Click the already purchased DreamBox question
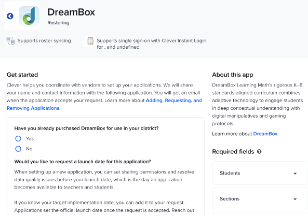The width and height of the screenshot is (308, 216). pos(86,128)
